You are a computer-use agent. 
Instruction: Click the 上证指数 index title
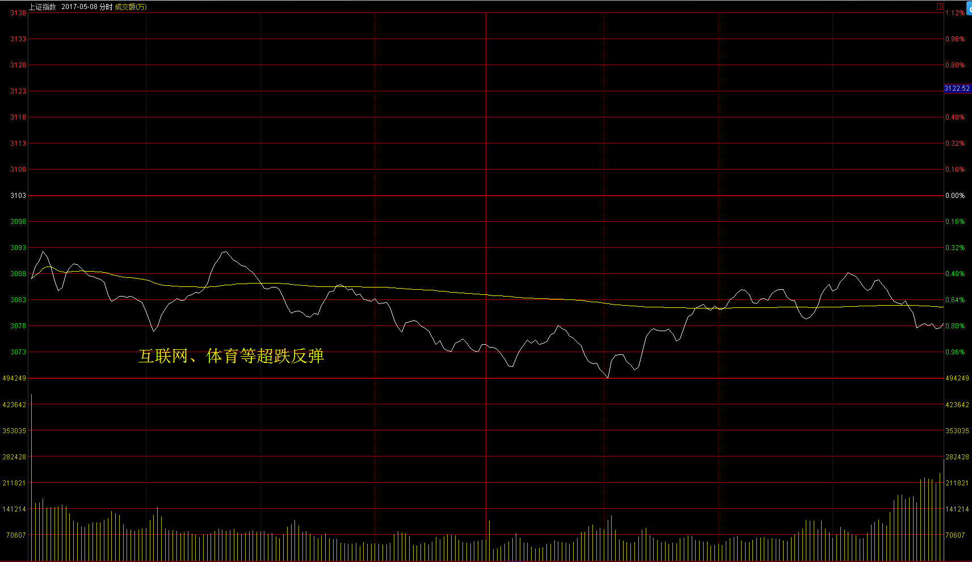point(43,7)
